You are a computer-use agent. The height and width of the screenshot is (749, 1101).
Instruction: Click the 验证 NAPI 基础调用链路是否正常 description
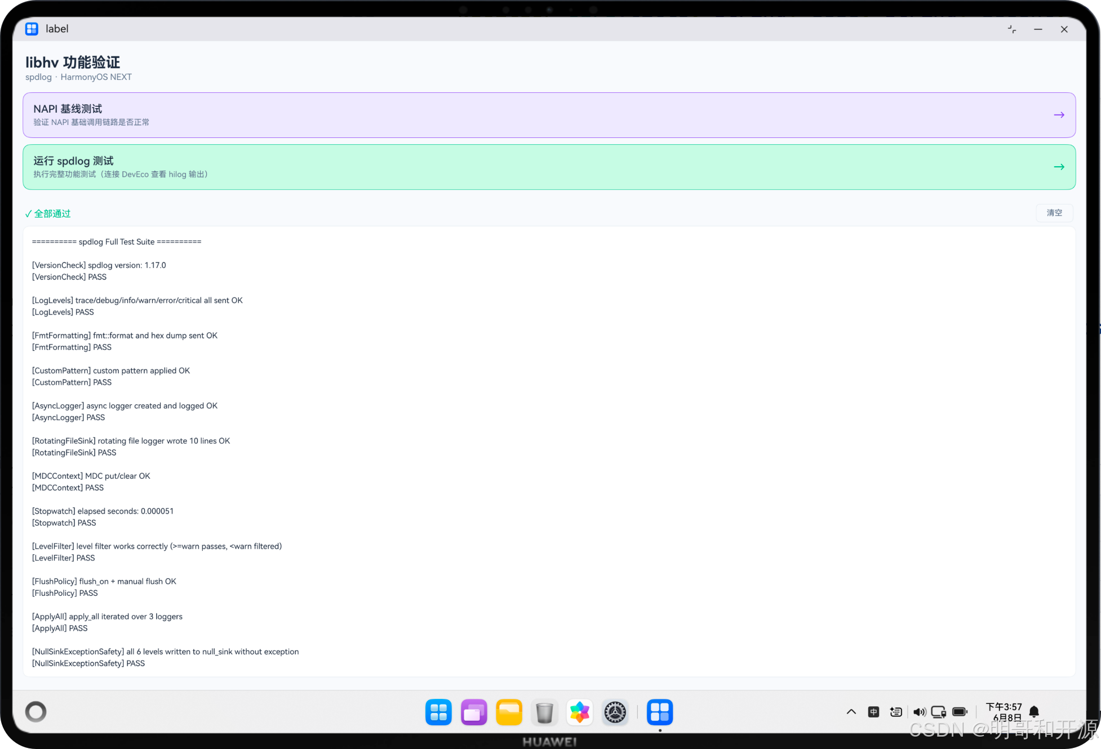(91, 122)
